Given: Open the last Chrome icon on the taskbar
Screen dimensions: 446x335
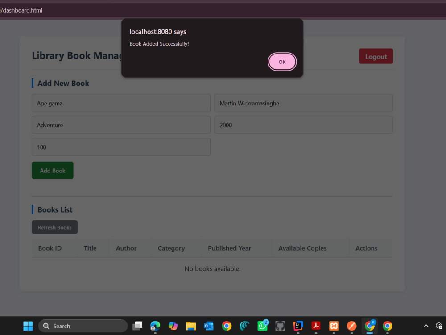Looking at the screenshot, I should 388,326.
